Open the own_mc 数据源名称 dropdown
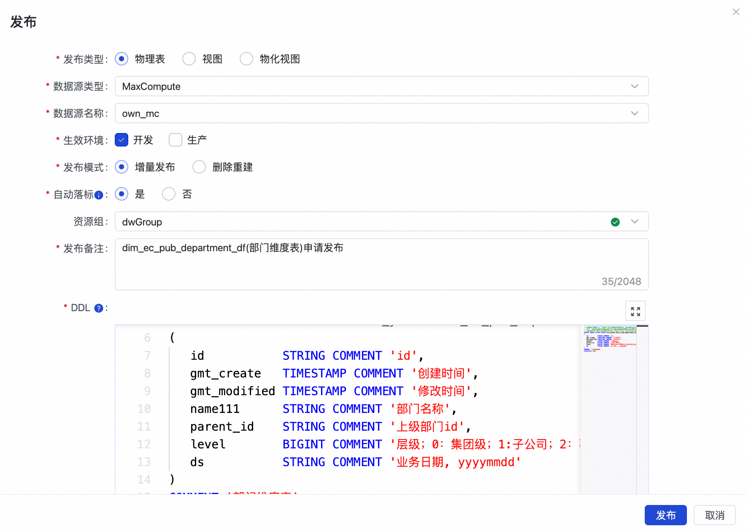The height and width of the screenshot is (532, 746). click(635, 113)
